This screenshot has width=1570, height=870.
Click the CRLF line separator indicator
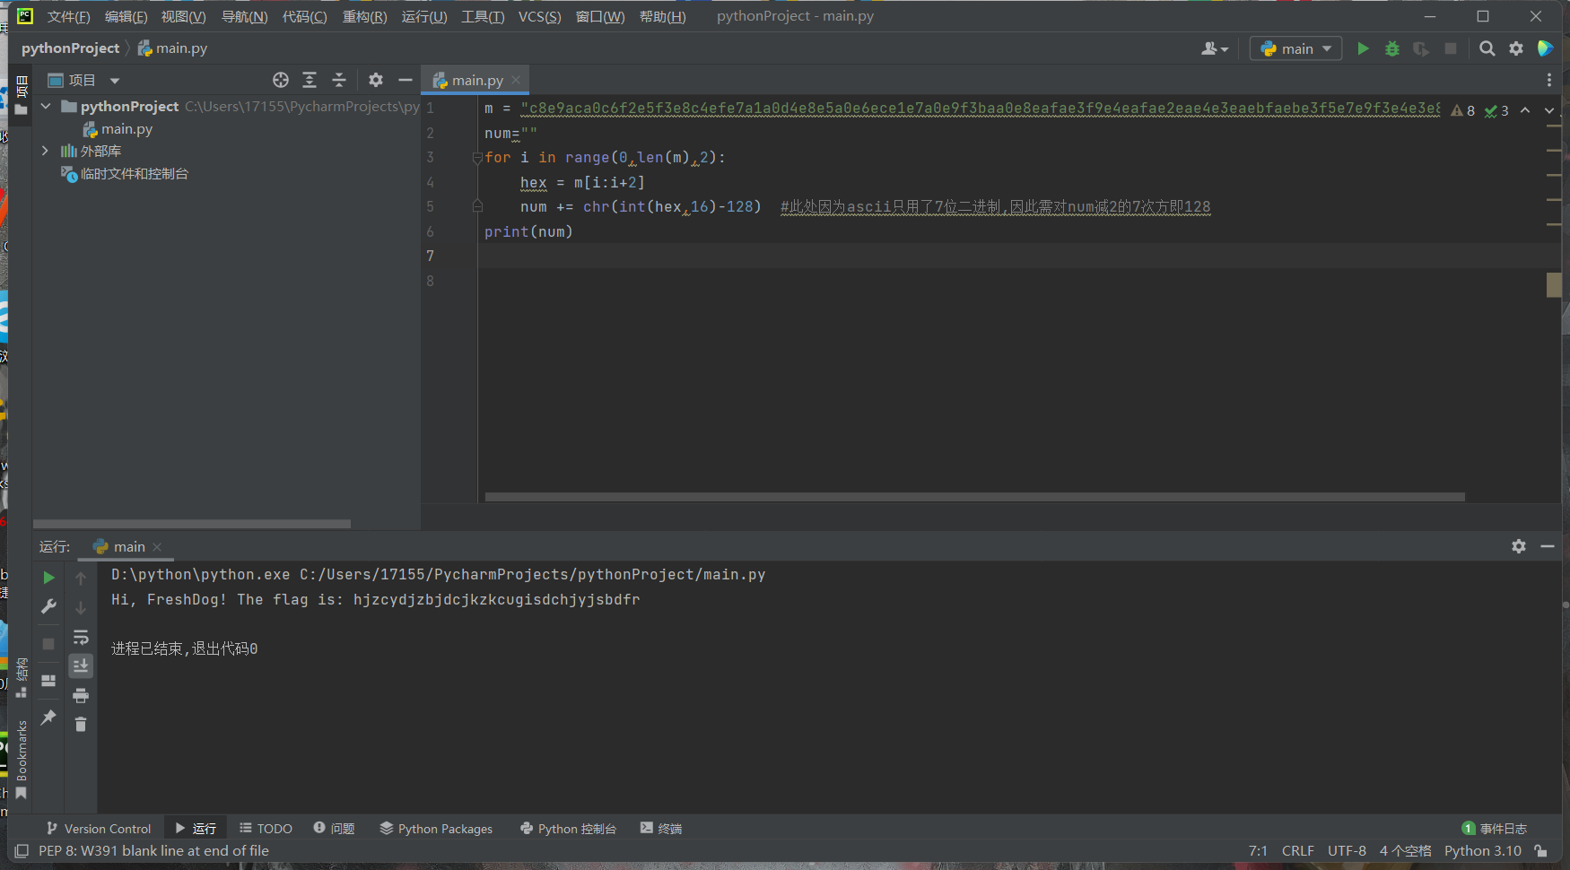click(x=1298, y=850)
